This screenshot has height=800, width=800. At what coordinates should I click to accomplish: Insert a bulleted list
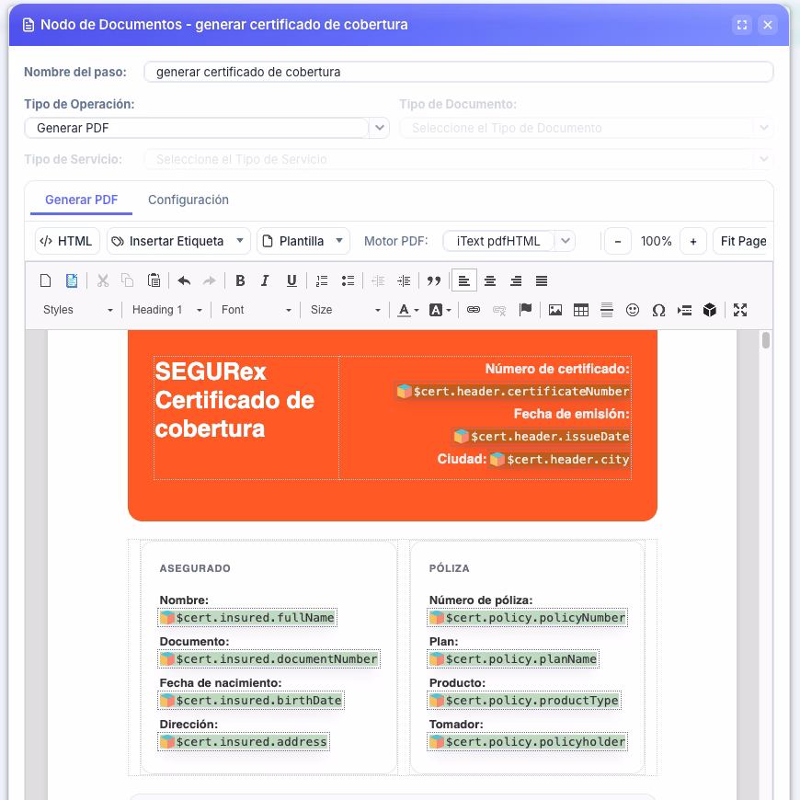click(x=348, y=280)
